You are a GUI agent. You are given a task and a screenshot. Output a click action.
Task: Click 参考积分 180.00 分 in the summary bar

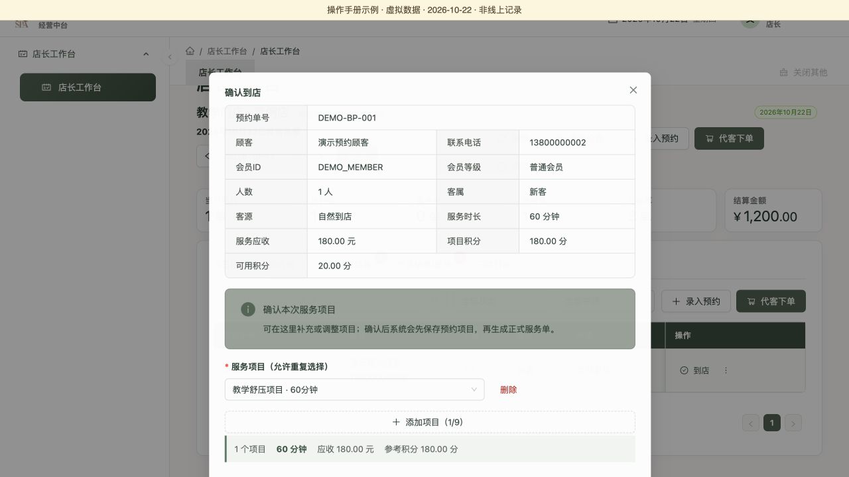click(x=421, y=449)
